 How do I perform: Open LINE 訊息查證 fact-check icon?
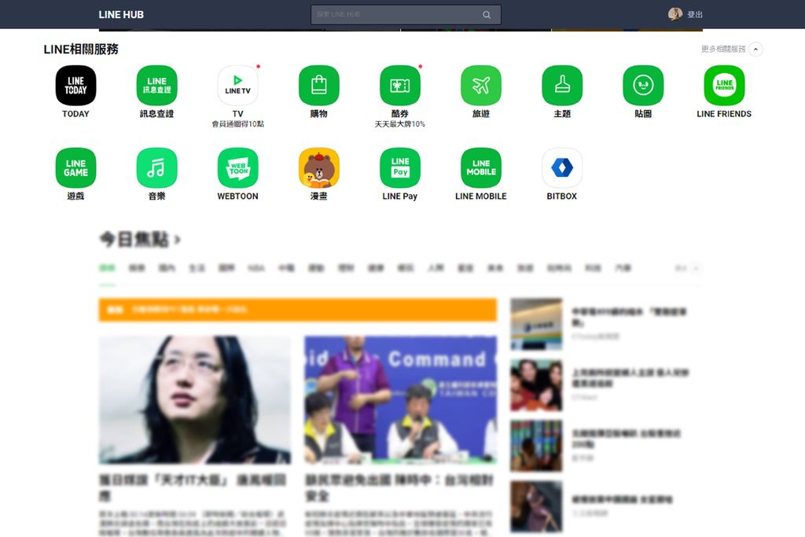tap(156, 85)
